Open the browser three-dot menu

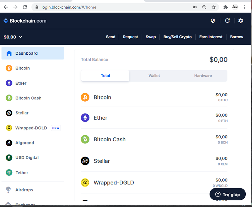pyautogui.click(x=245, y=7)
